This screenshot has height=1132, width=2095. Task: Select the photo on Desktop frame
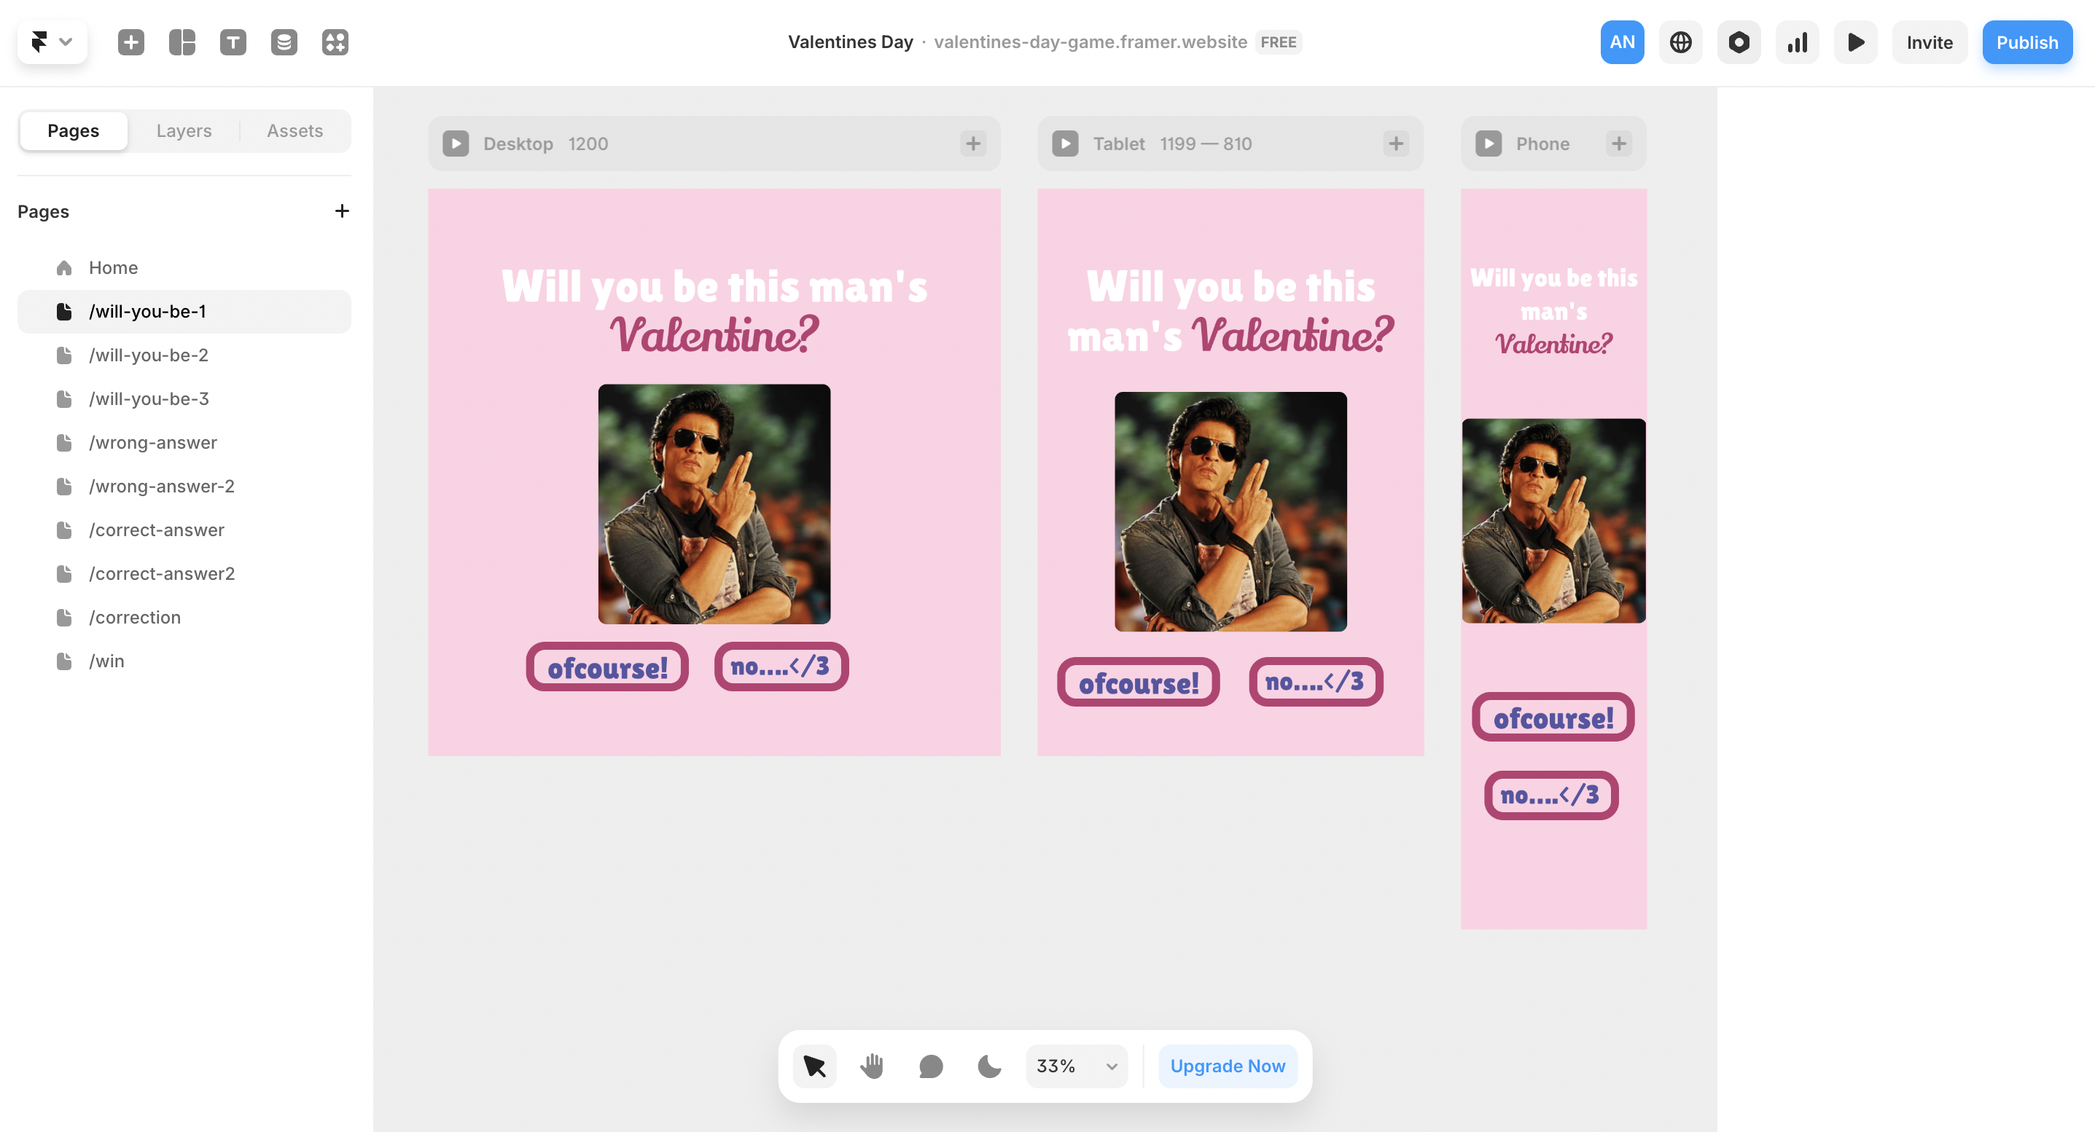pyautogui.click(x=714, y=504)
